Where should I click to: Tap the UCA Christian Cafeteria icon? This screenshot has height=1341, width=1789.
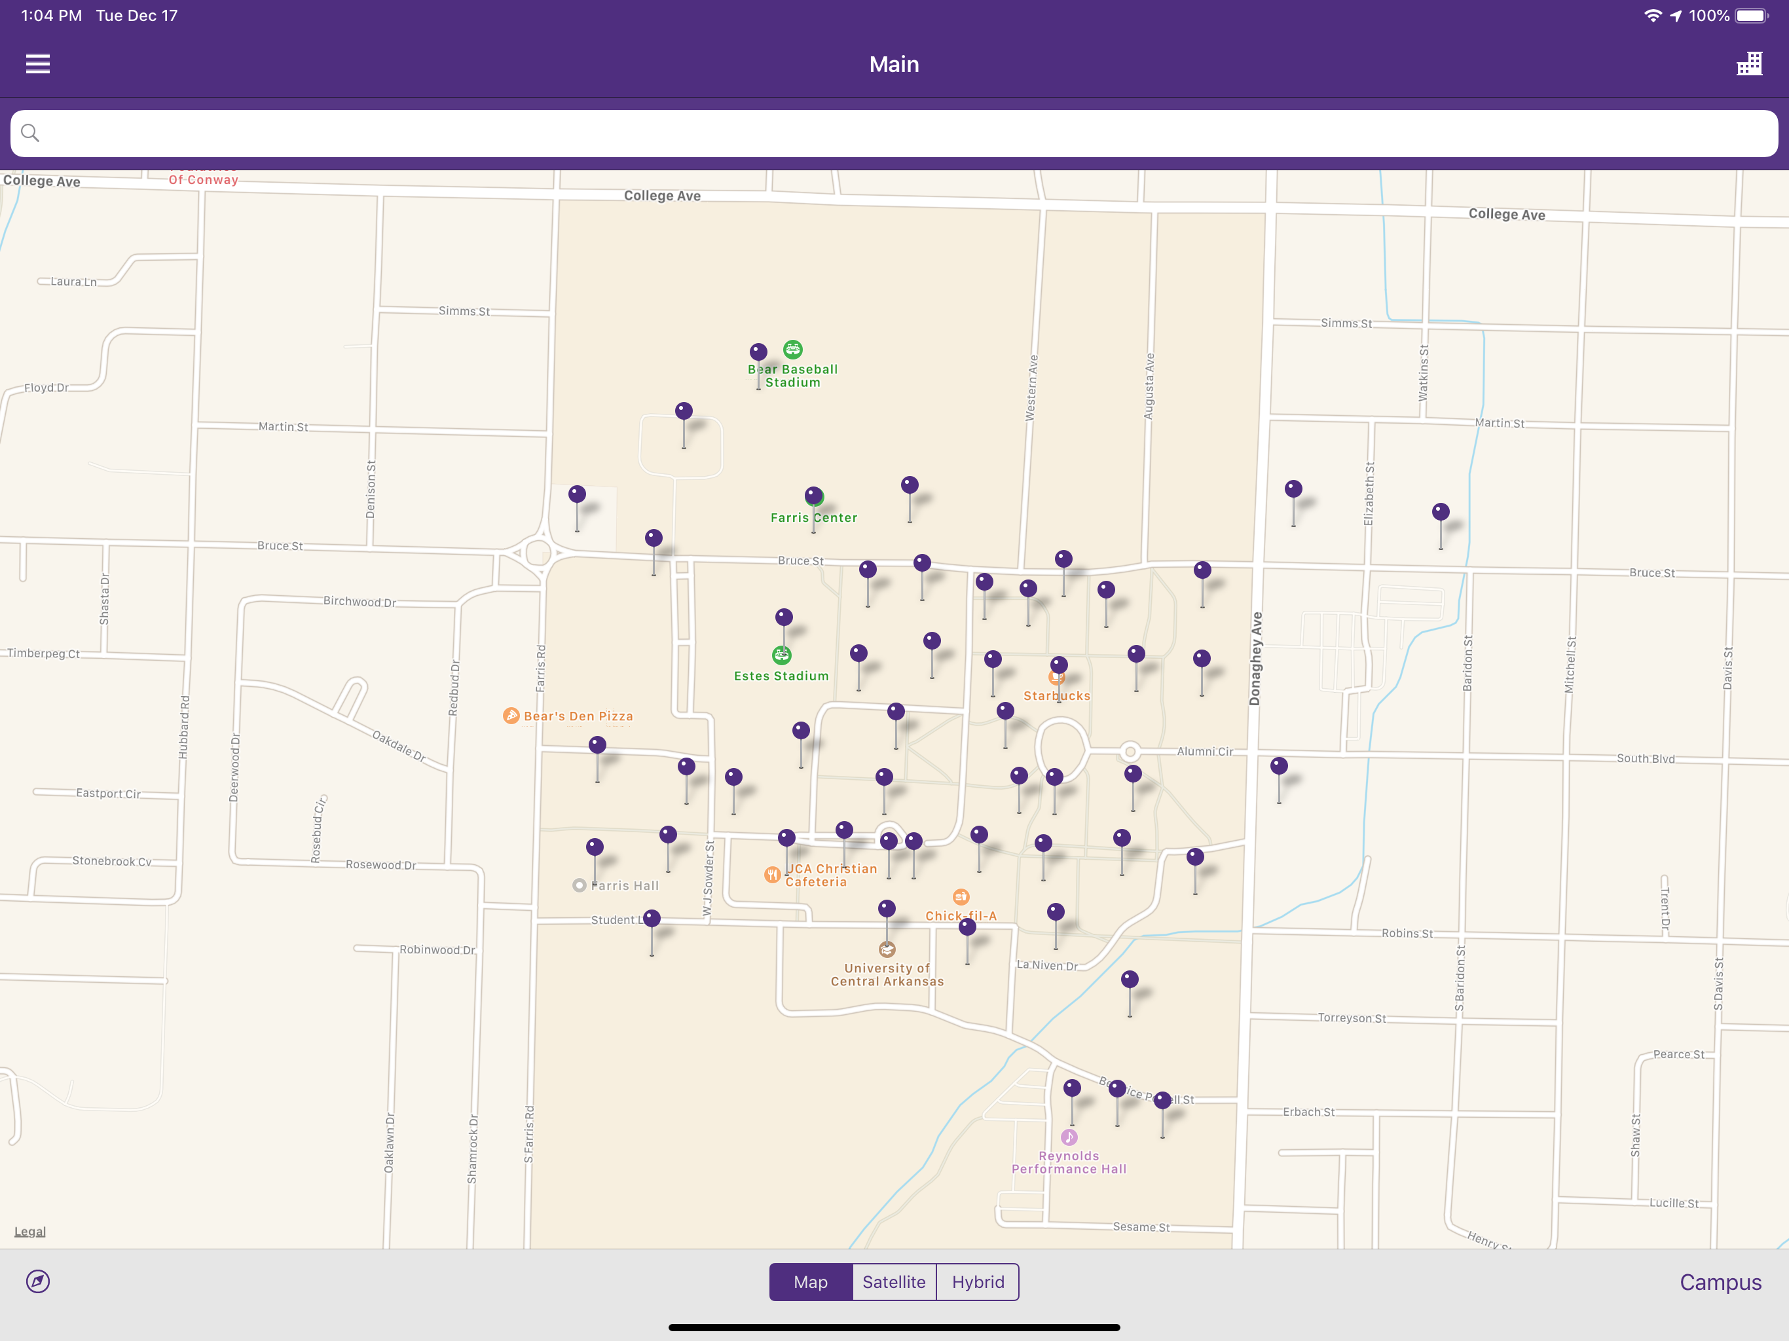(x=773, y=874)
